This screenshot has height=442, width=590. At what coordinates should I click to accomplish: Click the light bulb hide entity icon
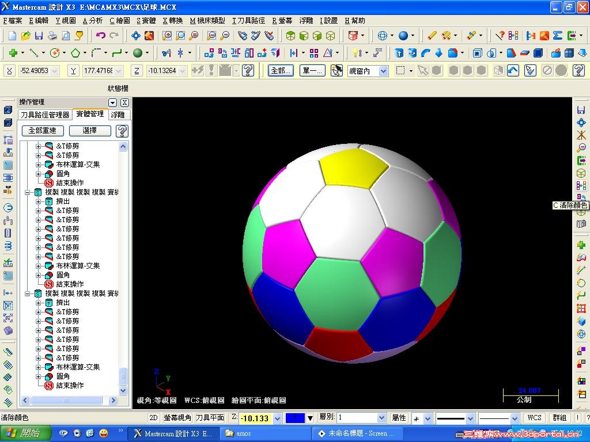coord(355,53)
